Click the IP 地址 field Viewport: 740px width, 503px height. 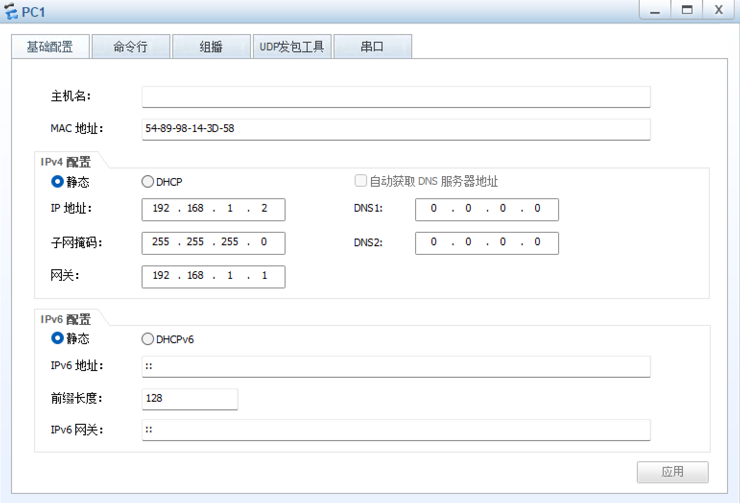pos(213,210)
